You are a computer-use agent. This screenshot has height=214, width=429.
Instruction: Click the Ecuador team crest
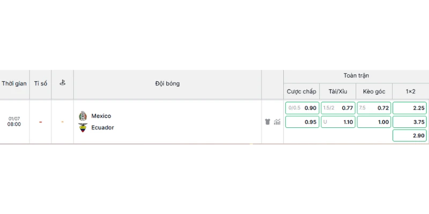(83, 127)
